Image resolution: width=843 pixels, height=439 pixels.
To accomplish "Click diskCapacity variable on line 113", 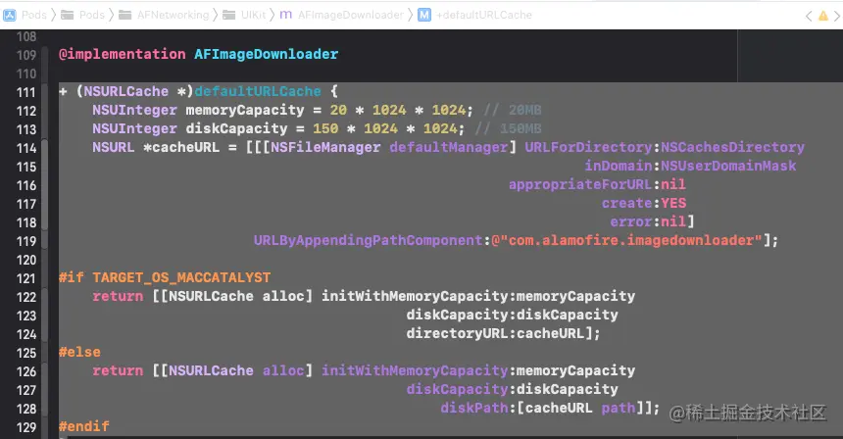I will point(236,129).
